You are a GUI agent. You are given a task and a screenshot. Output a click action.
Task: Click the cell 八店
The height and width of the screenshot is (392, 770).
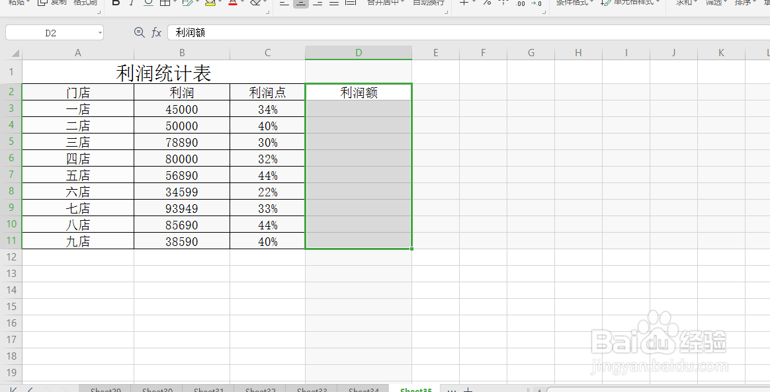pos(77,225)
